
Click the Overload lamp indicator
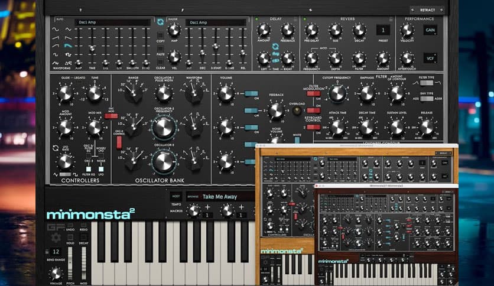pos(297,110)
